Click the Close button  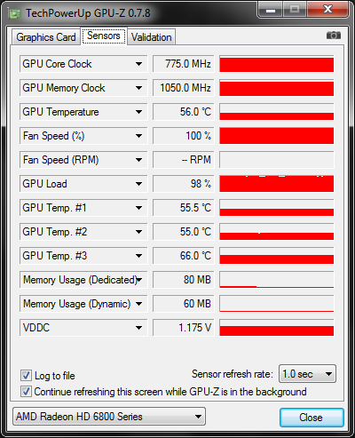point(312,418)
